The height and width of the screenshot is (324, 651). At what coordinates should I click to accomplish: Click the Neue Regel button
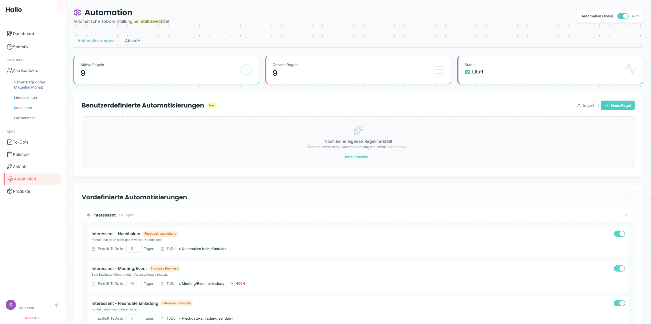click(617, 105)
